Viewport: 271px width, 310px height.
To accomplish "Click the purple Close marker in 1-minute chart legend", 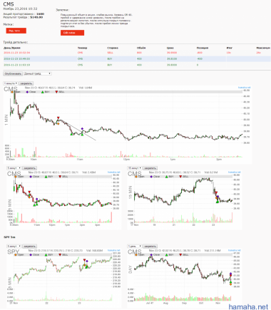I will [x=27, y=92].
